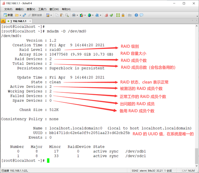Screen dimensions: 199x173
Task: Open the 工具(T) menu
Action: pyautogui.click(x=42, y=9)
